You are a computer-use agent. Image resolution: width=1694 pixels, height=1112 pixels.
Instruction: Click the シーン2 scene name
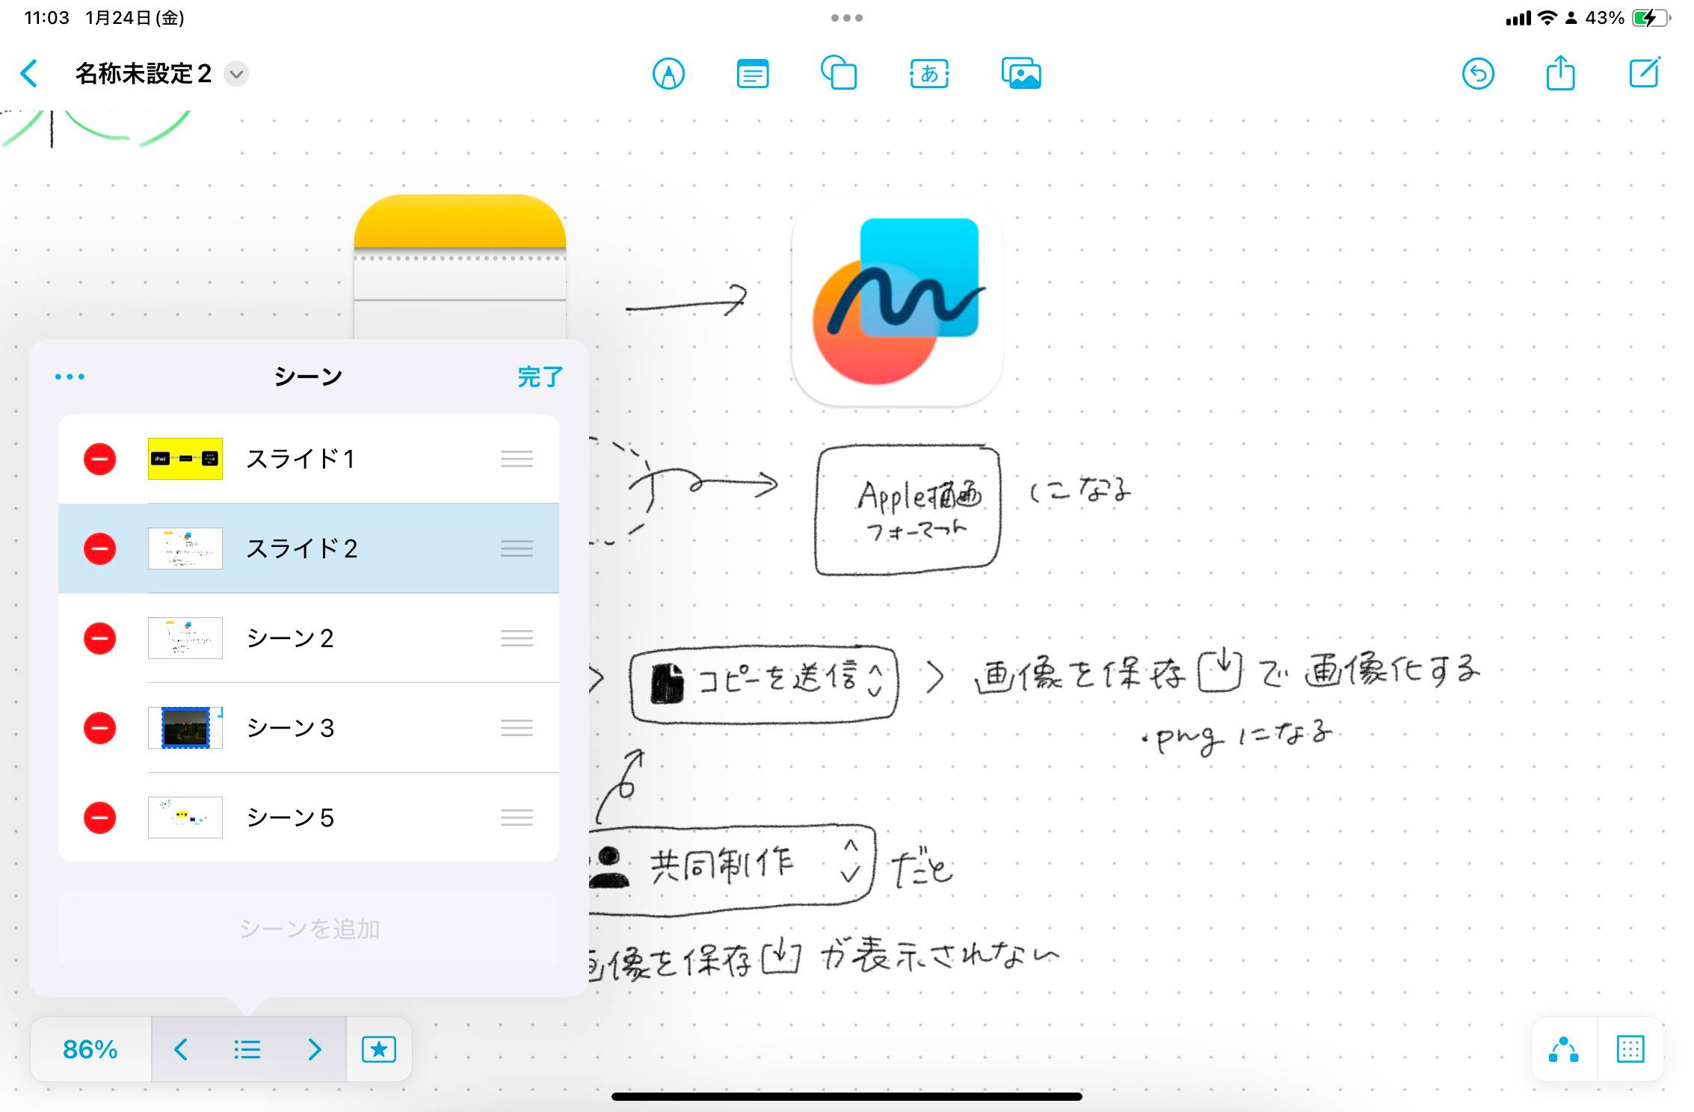tap(290, 638)
